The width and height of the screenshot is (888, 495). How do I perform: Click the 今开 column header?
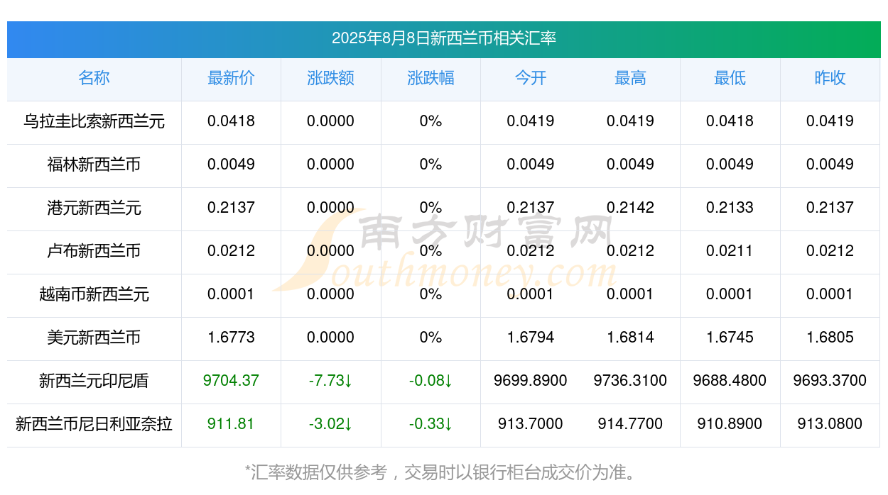pyautogui.click(x=531, y=78)
